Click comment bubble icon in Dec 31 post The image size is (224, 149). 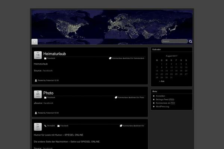point(121,126)
